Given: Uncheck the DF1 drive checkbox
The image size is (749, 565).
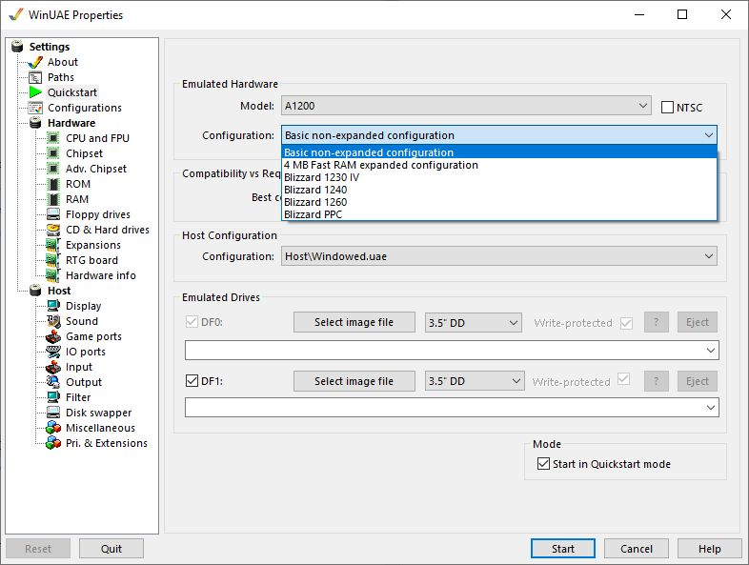Looking at the screenshot, I should (192, 381).
